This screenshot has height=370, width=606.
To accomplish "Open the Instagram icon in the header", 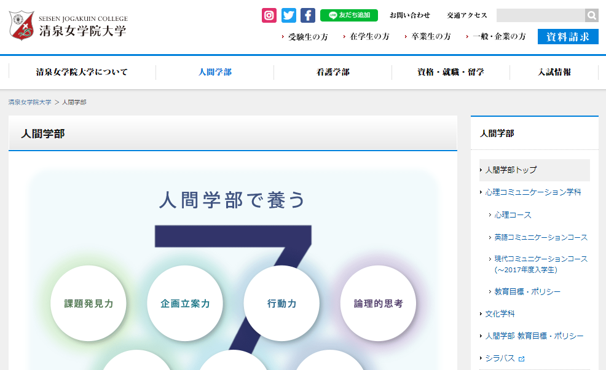I will tap(269, 15).
